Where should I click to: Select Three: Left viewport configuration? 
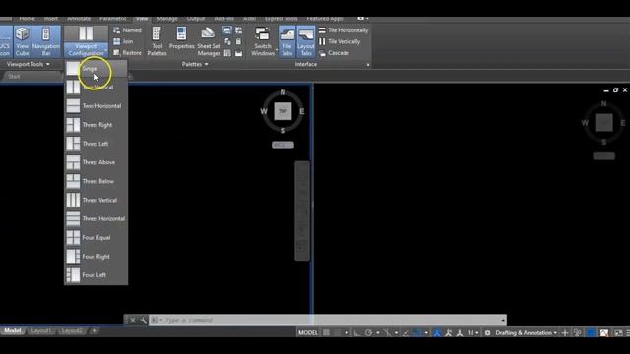click(96, 144)
